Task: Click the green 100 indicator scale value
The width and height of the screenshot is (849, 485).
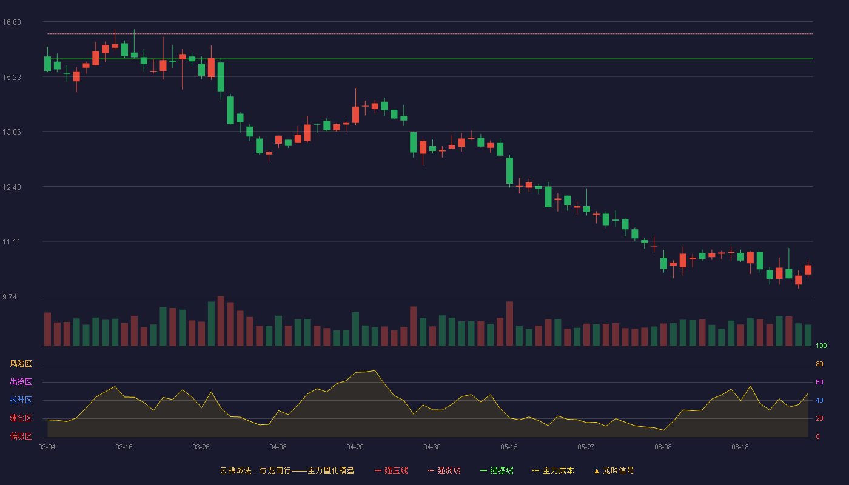Action: click(821, 346)
